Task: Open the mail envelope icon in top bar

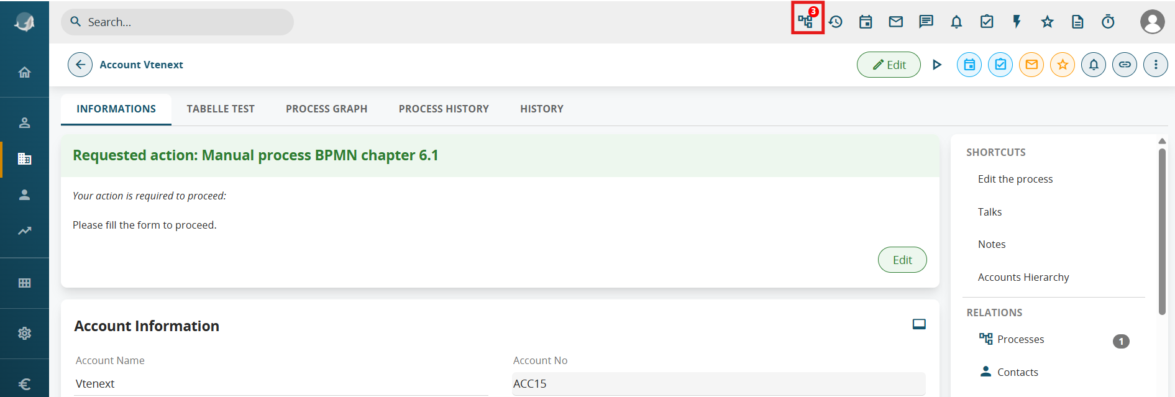Action: (895, 22)
